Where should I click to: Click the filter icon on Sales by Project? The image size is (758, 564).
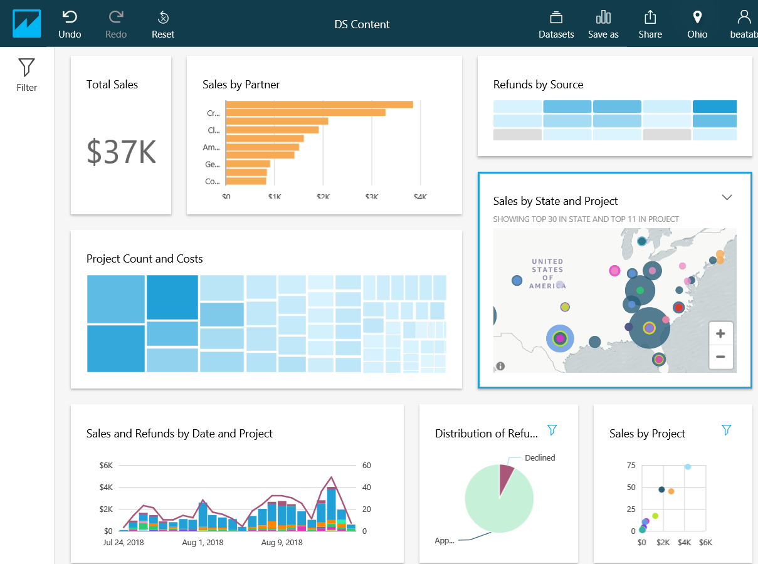click(726, 430)
